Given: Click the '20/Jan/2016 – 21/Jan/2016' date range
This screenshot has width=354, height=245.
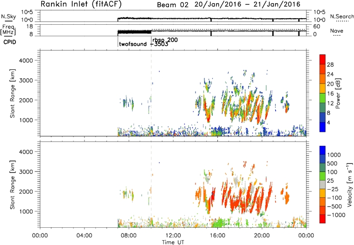Looking at the screenshot, I should 247,4.
